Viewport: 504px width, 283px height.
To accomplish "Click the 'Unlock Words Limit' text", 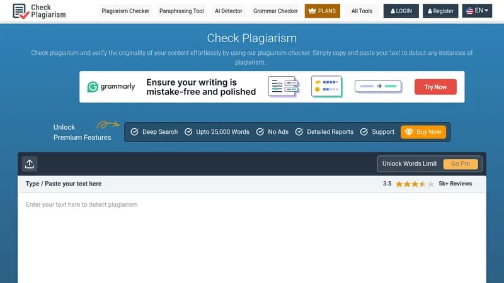I will click(409, 164).
